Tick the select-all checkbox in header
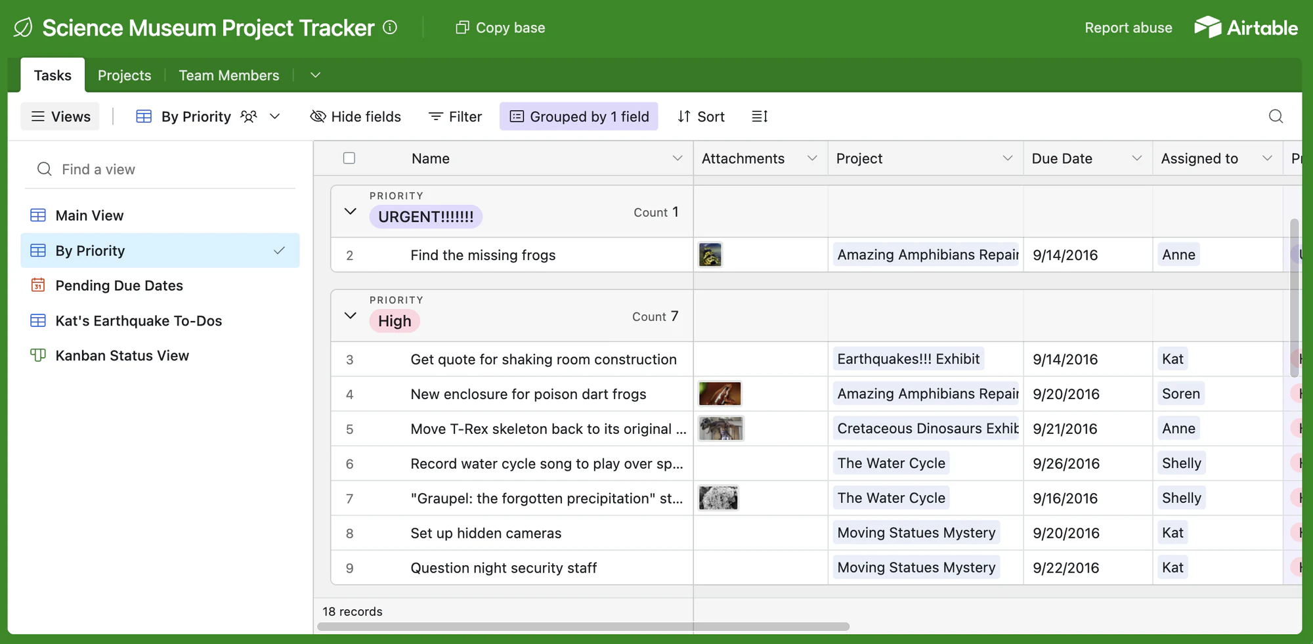The height and width of the screenshot is (644, 1313). click(x=349, y=158)
